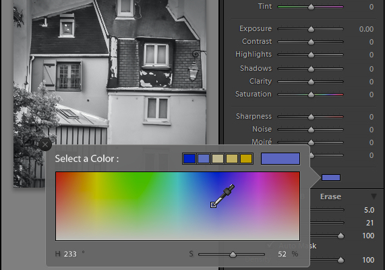Click the Exposure slider handle
Viewport: 385px width, 270px height.
point(311,29)
